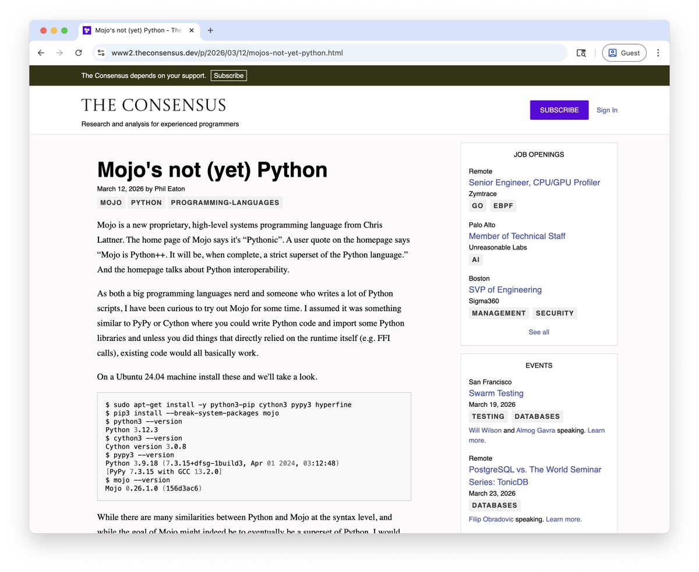Click the browser forward arrow

59,53
